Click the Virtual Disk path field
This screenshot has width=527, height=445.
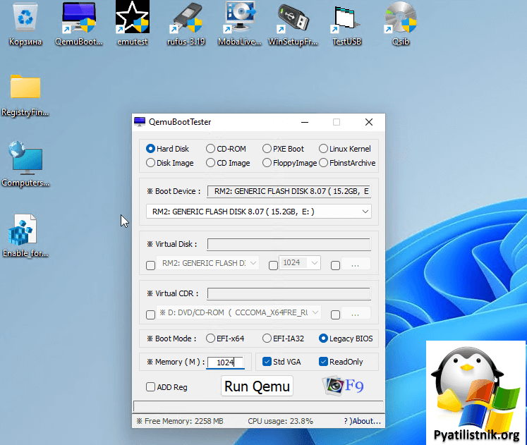289,244
